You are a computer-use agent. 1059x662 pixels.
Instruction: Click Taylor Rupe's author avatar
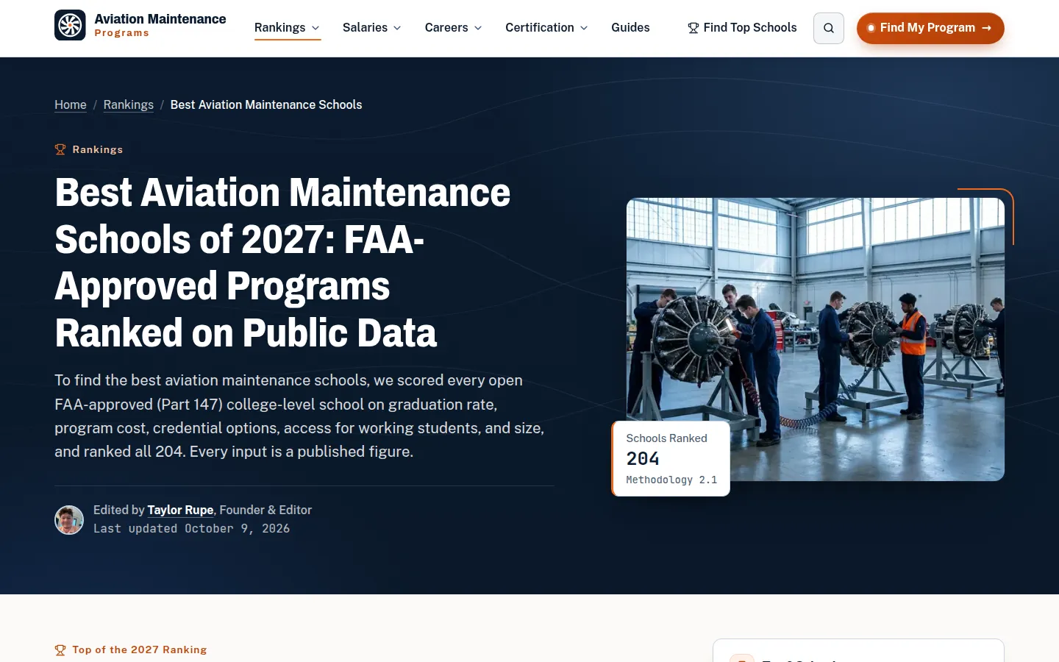click(69, 520)
